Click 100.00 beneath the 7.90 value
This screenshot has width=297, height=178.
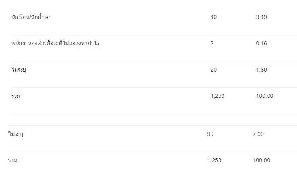click(x=261, y=161)
